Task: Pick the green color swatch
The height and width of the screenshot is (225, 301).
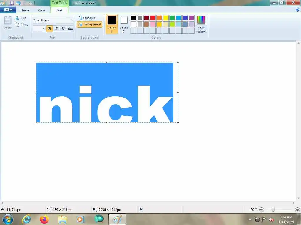Action: pyautogui.click(x=172, y=18)
